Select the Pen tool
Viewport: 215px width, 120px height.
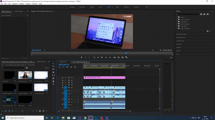(x=53, y=78)
